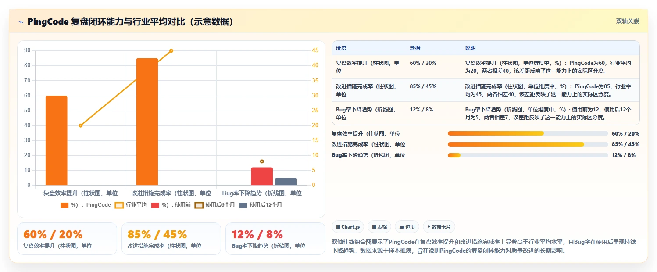Click the 12% / 8% data card
The image size is (657, 272).
coord(275,239)
